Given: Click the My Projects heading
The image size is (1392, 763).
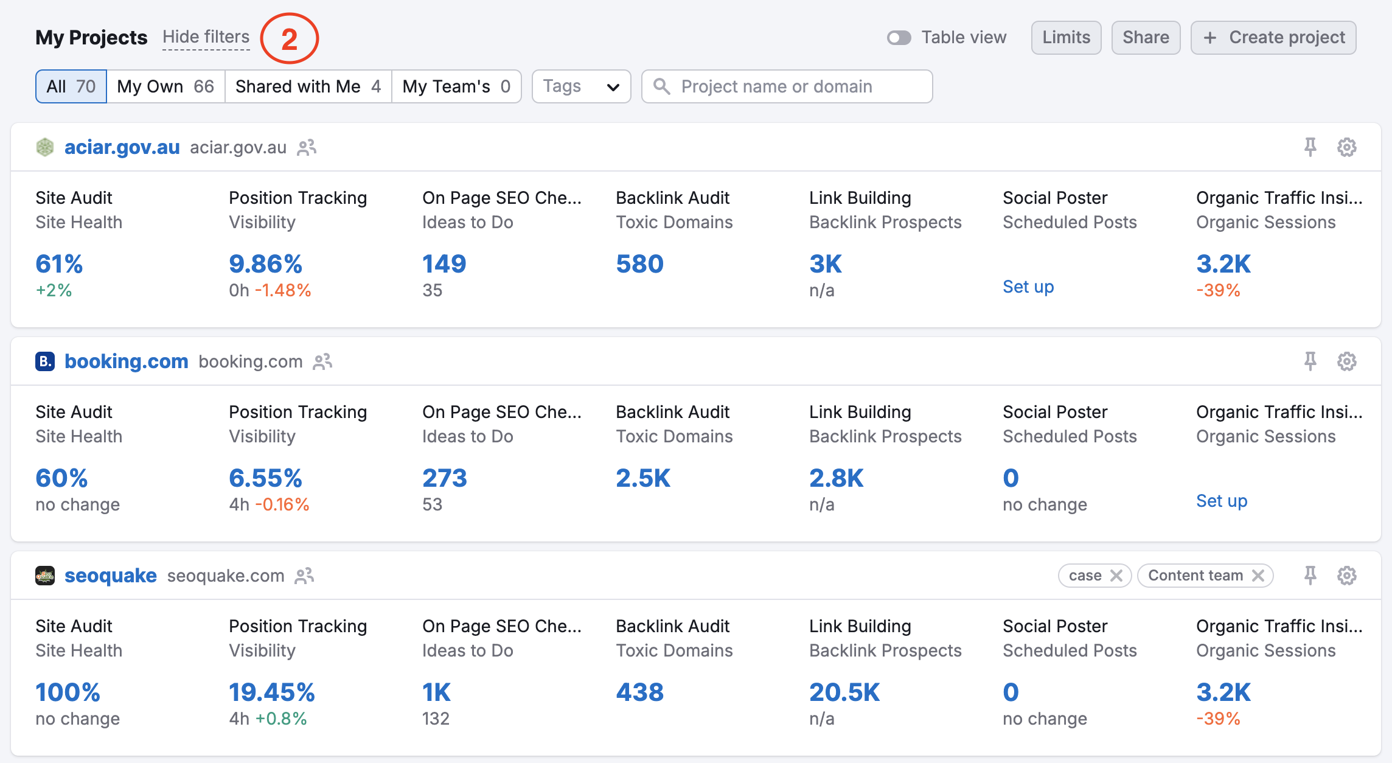Looking at the screenshot, I should [91, 38].
